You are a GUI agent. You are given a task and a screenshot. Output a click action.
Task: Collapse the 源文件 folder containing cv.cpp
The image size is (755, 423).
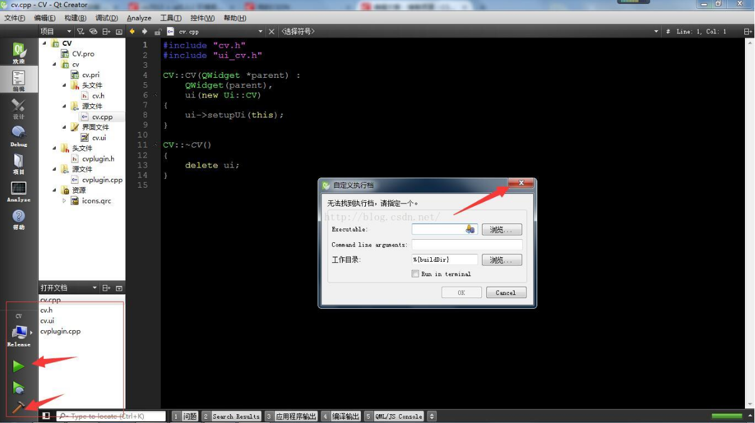point(65,106)
